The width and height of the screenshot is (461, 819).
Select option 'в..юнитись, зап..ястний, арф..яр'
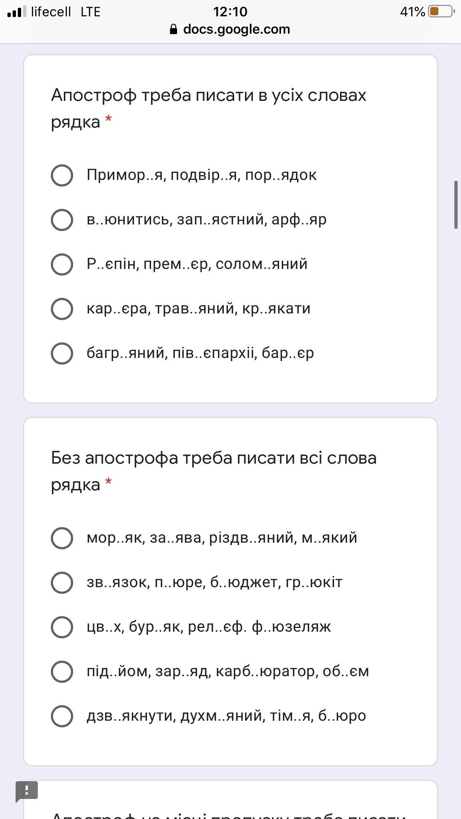coord(62,220)
